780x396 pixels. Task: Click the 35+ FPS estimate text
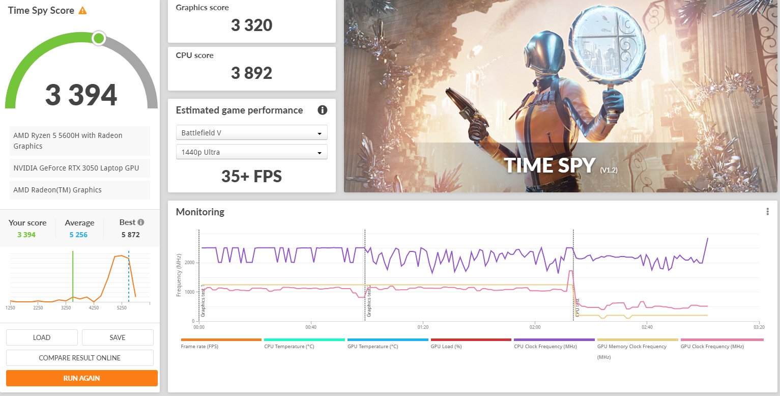(x=252, y=176)
